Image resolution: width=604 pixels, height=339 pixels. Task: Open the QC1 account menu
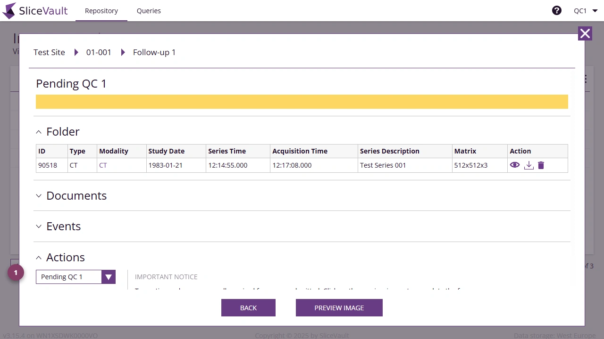pyautogui.click(x=585, y=10)
